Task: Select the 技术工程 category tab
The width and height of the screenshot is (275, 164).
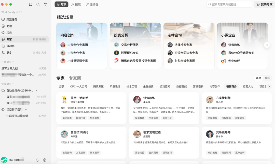Action: click(132, 86)
